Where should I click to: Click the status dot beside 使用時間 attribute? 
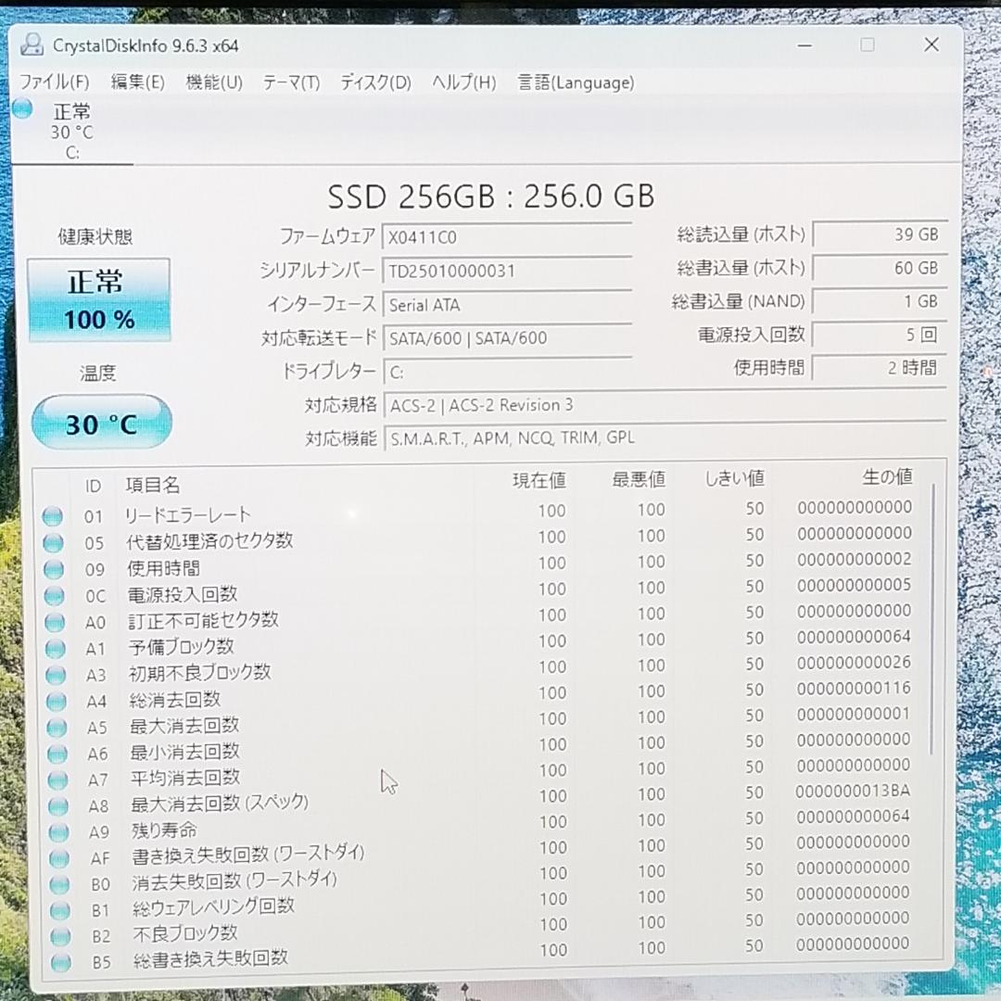tap(53, 568)
